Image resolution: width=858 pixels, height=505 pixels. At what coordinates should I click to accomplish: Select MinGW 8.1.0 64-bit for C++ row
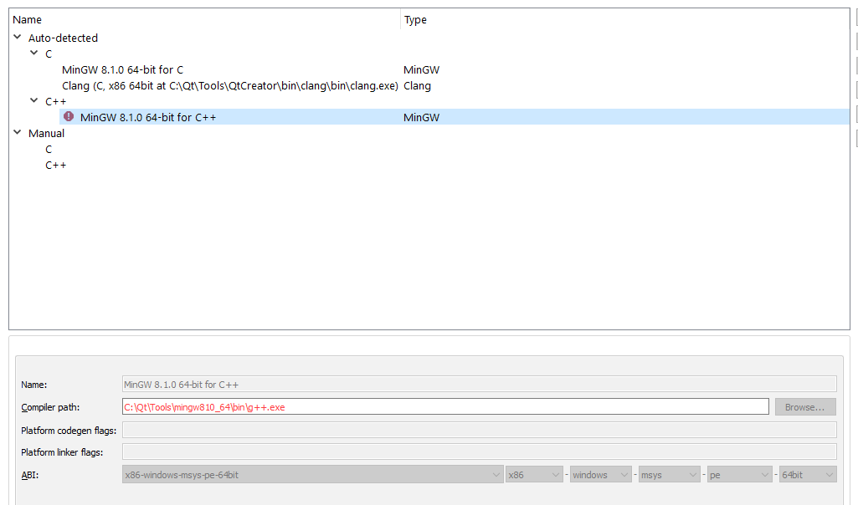[148, 118]
